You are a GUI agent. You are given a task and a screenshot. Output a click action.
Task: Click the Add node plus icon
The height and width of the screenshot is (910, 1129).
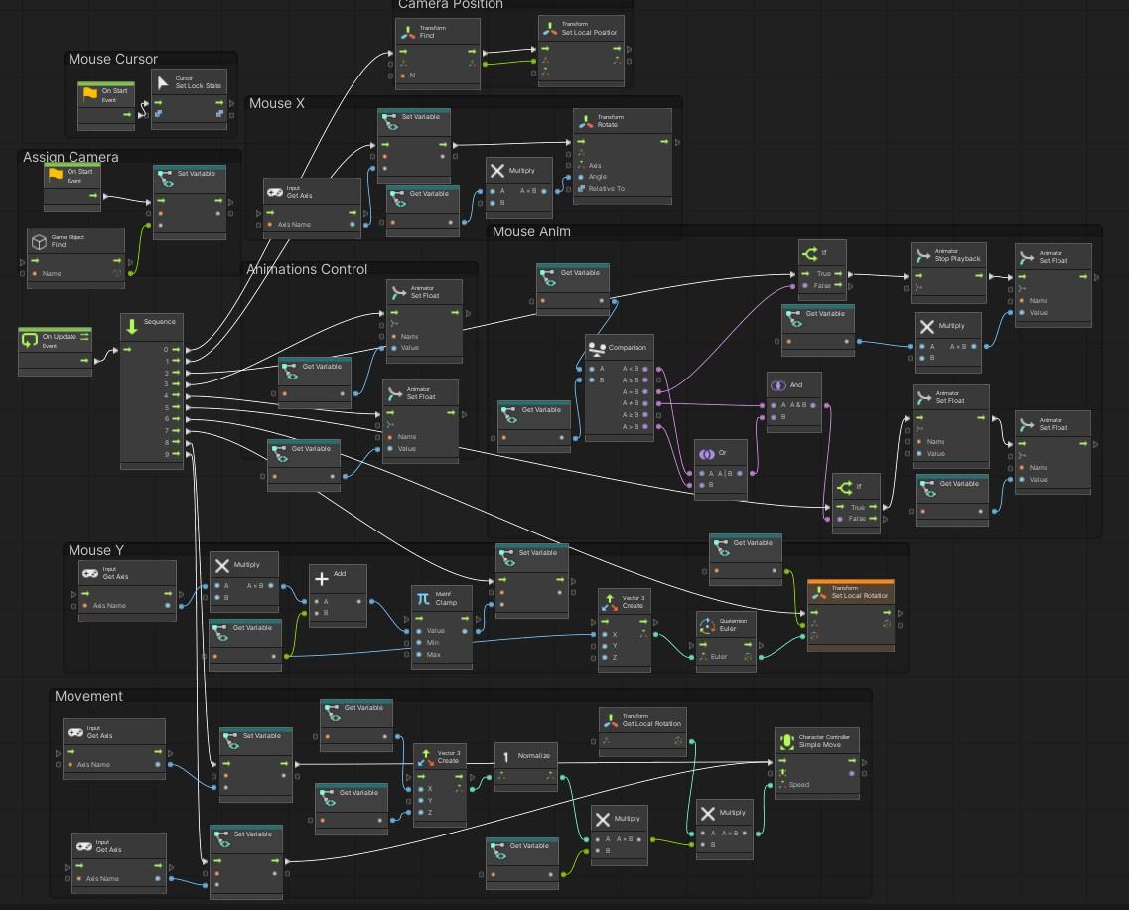tap(322, 578)
